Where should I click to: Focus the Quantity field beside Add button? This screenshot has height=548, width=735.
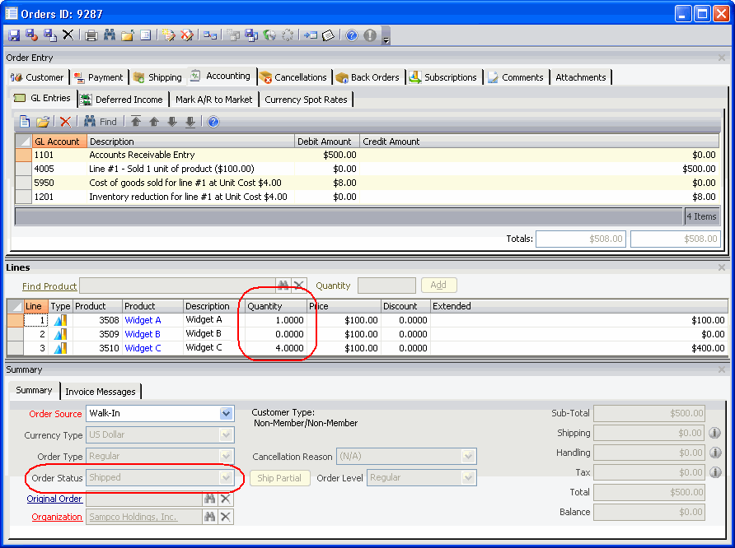tap(386, 286)
